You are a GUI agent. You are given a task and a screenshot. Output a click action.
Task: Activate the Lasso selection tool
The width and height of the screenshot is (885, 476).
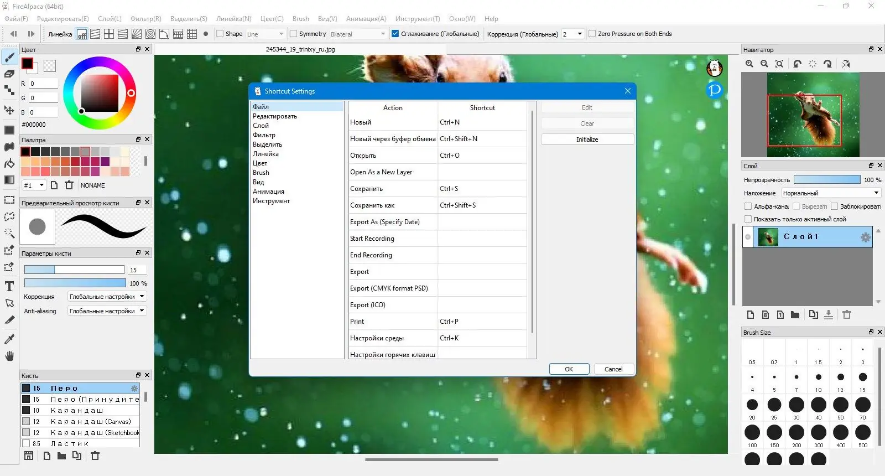point(9,216)
